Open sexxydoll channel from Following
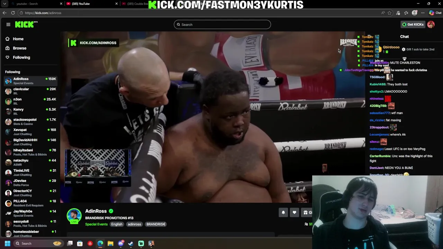The height and width of the screenshot is (249, 443). (x=30, y=223)
